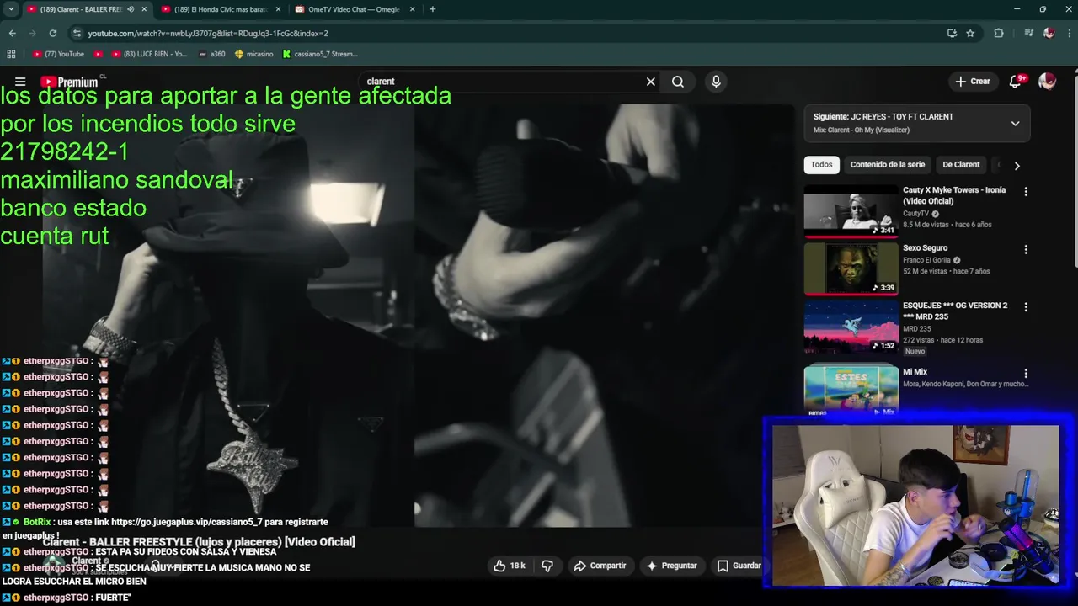The image size is (1078, 606).
Task: Like the video with thumbs up 18 k
Action: pos(510,566)
